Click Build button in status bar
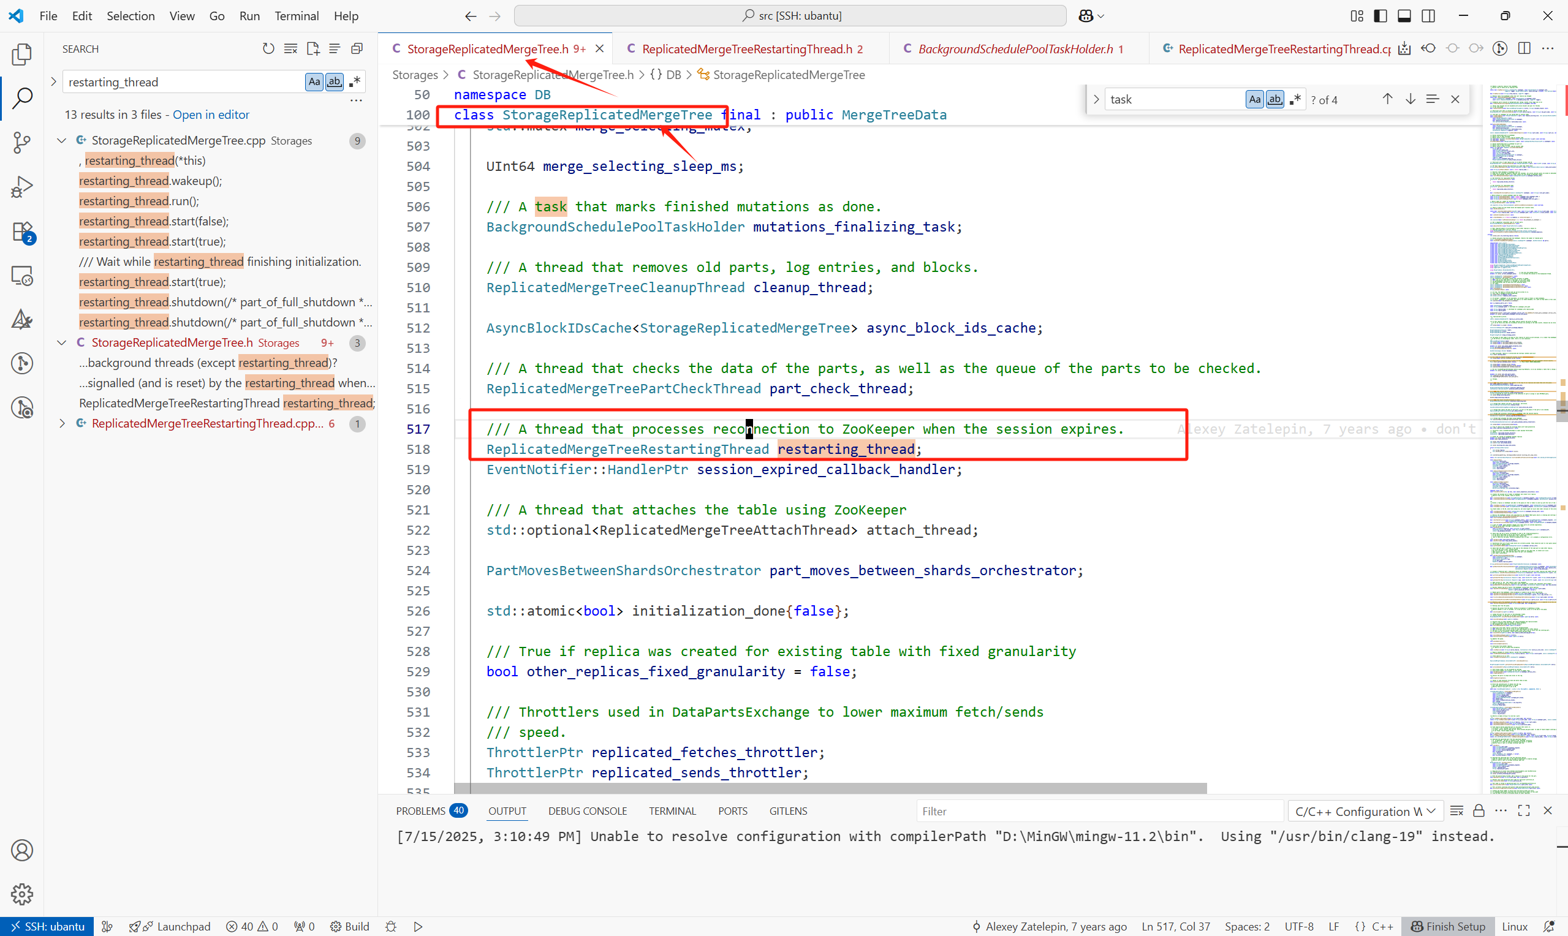1568x936 pixels. [x=350, y=926]
